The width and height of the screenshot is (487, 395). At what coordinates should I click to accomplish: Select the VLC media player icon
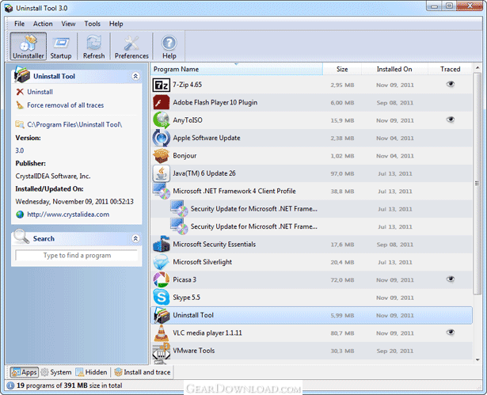161,333
